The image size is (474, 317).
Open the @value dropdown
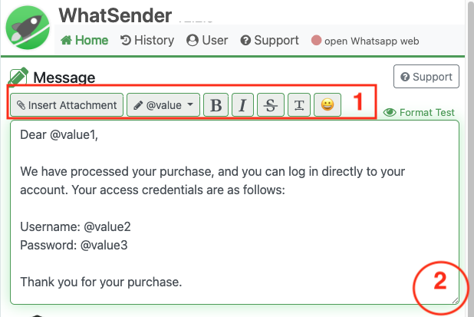tap(163, 105)
